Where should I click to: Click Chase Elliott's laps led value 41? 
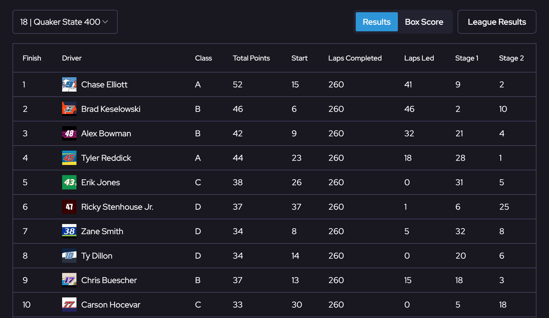click(x=408, y=84)
